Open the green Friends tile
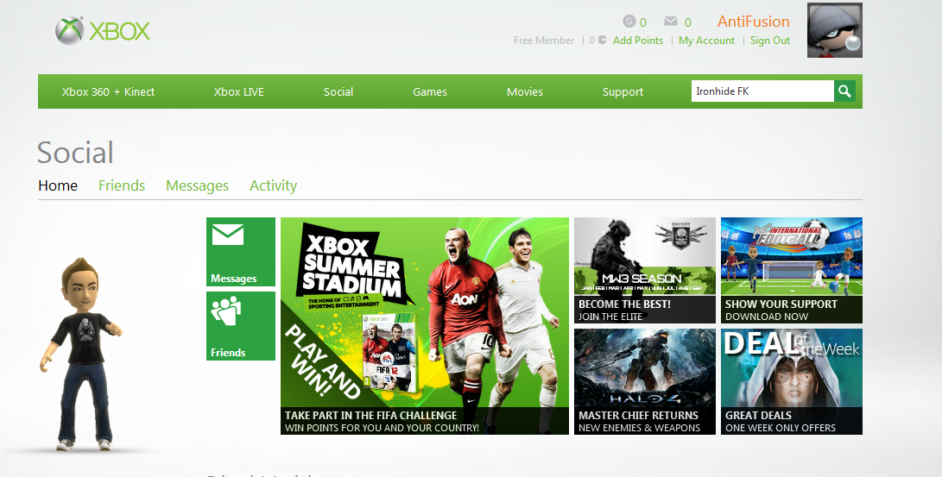Viewport: 942px width, 477px height. tap(241, 326)
